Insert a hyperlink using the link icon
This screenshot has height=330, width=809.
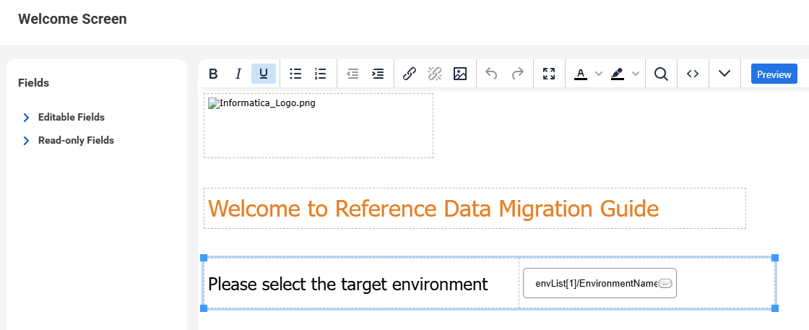click(409, 74)
